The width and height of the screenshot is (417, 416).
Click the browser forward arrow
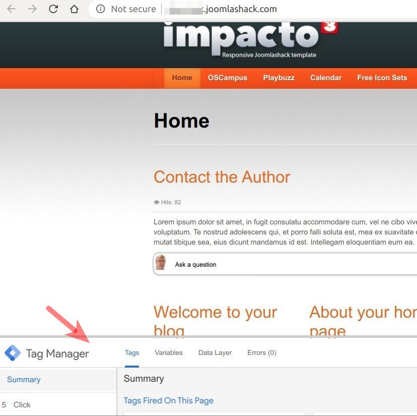tap(32, 9)
